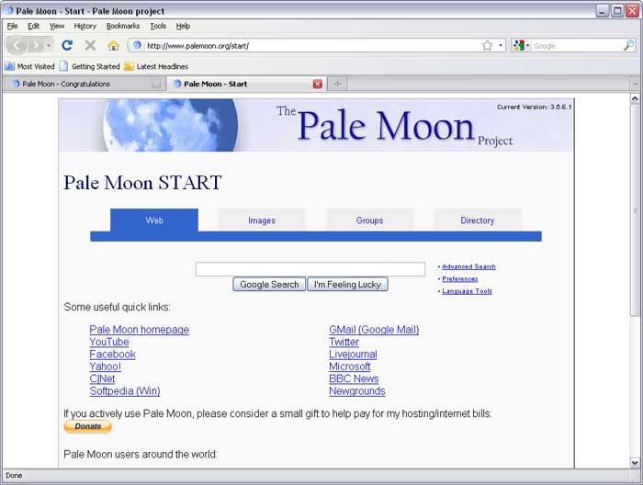
Task: Open the search engine selector dropdown
Action: (x=528, y=46)
